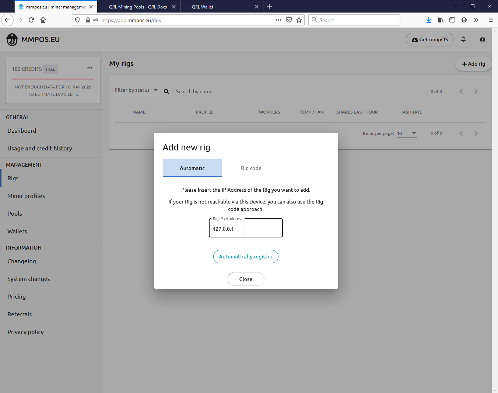Open Miner profiles in the sidebar
Image resolution: width=498 pixels, height=393 pixels.
tap(26, 196)
